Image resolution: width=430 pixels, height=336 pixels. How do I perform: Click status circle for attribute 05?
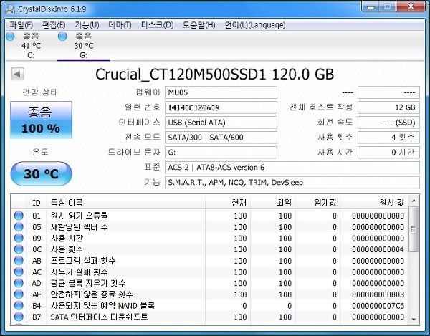pos(19,227)
